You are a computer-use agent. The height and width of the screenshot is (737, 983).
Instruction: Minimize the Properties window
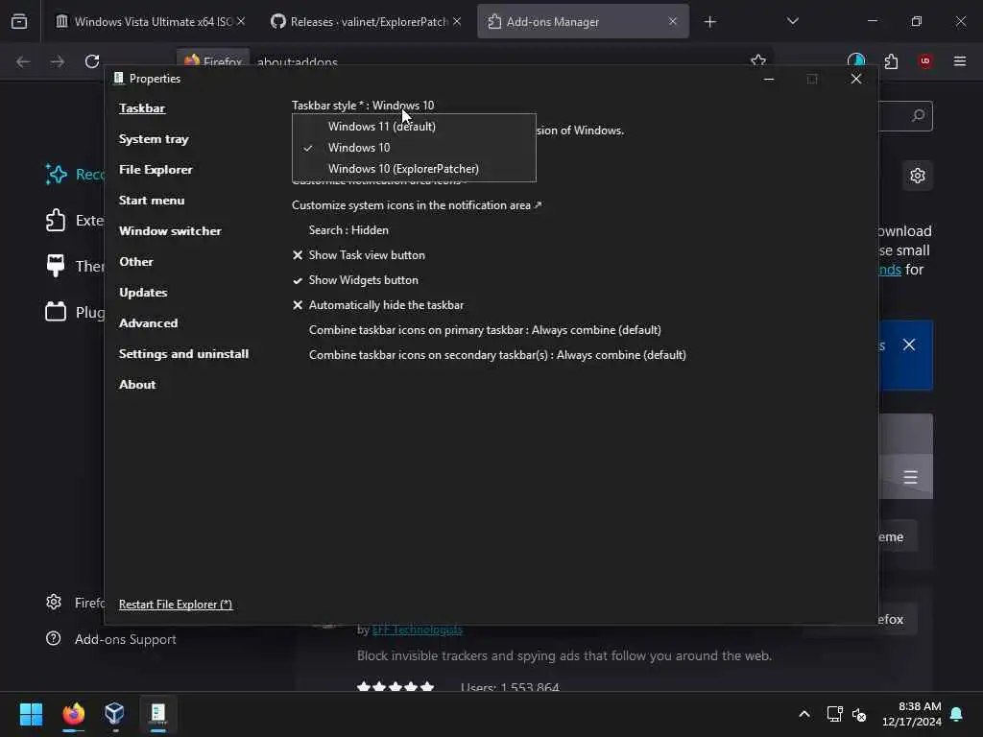pyautogui.click(x=769, y=79)
